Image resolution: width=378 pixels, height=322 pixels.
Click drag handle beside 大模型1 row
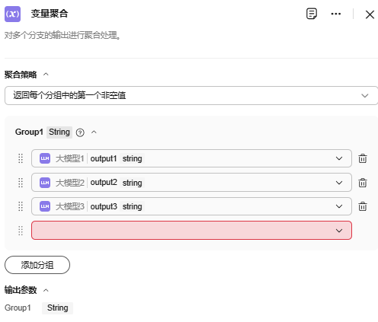pos(21,158)
